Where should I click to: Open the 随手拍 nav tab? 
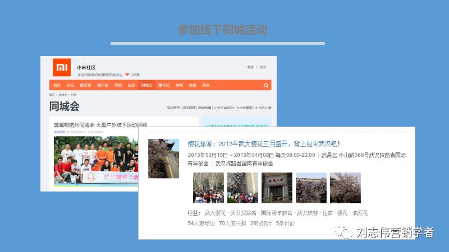[x=103, y=85]
